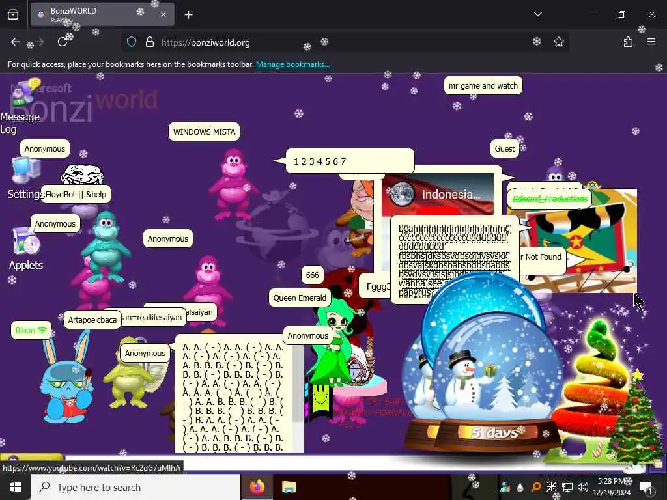The width and height of the screenshot is (667, 500).
Task: Click the '1 2 3 4 5 6 7' speech bubble
Action: [x=350, y=161]
